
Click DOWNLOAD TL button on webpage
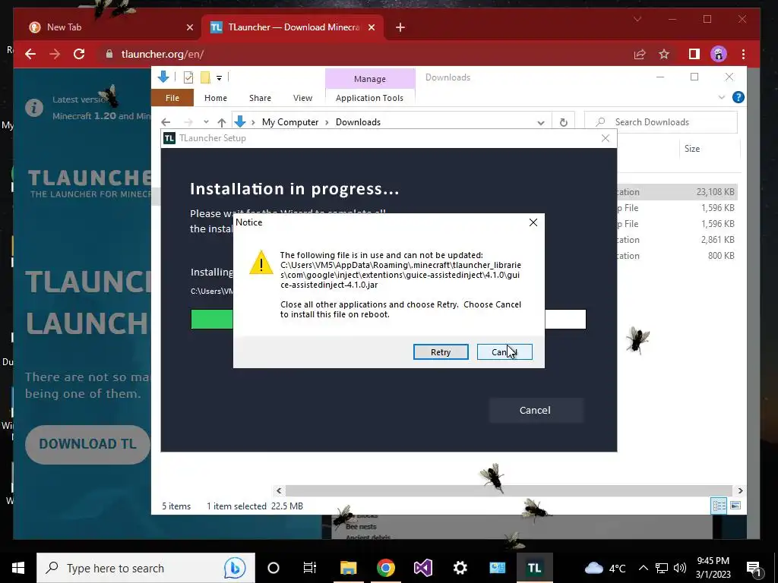(87, 444)
